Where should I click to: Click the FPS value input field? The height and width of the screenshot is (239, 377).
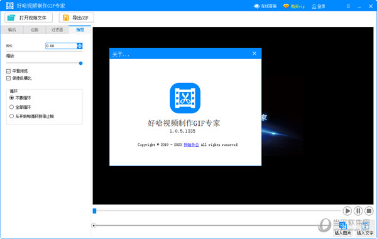pyautogui.click(x=62, y=46)
